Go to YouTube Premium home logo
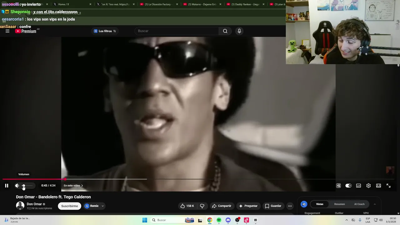 pyautogui.click(x=26, y=31)
